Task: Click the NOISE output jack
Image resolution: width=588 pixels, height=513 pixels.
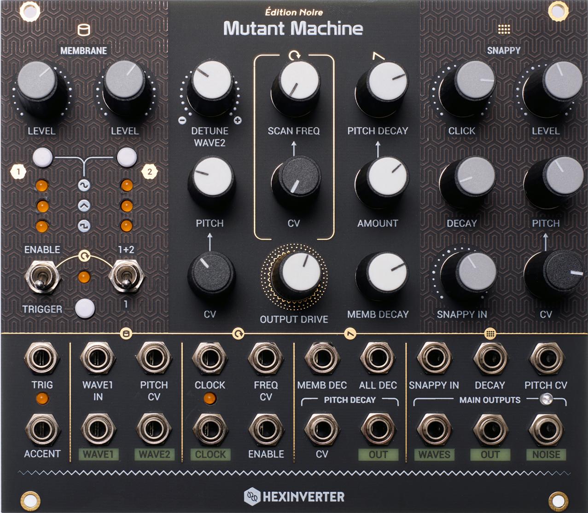Action: click(546, 430)
